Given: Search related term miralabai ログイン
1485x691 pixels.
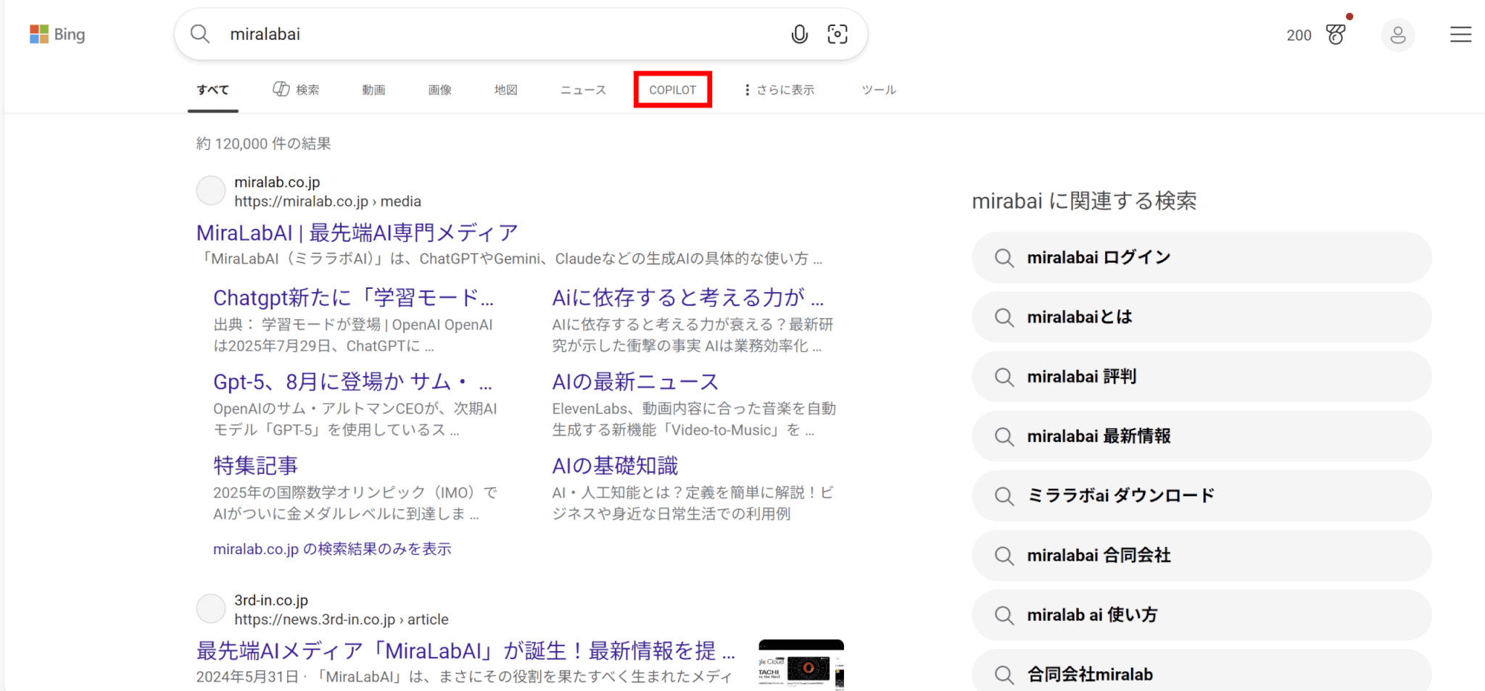Looking at the screenshot, I should pos(1201,258).
